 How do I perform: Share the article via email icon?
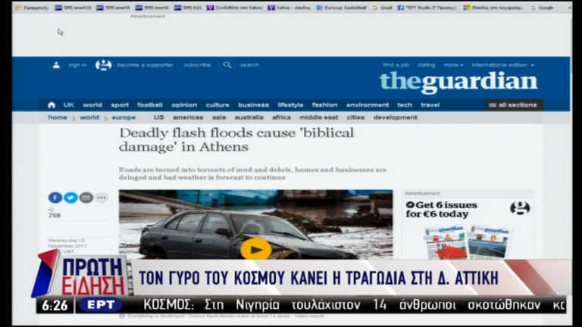[x=86, y=198]
